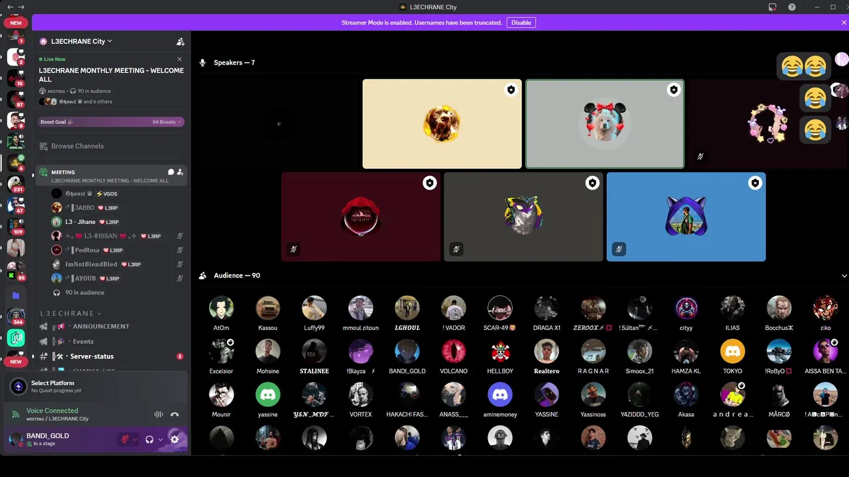Screen dimensions: 849x477
Task: Open chat icon in MEETING stage channel
Action: [x=171, y=172]
